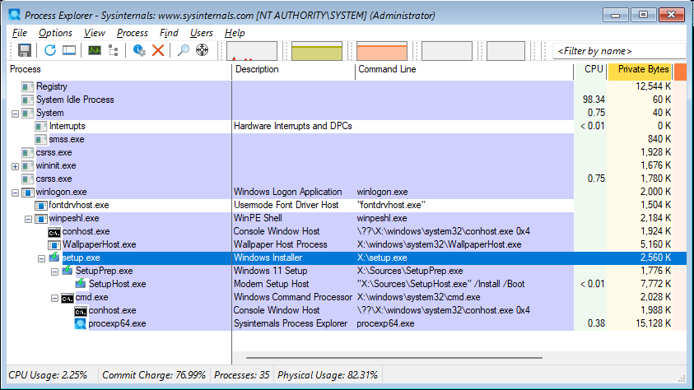694x390 pixels.
Task: Sort by the CPU column header
Action: (x=590, y=69)
